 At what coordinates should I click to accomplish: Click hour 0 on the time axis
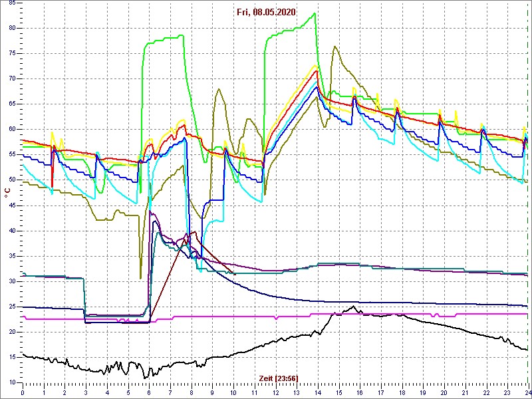(x=23, y=392)
